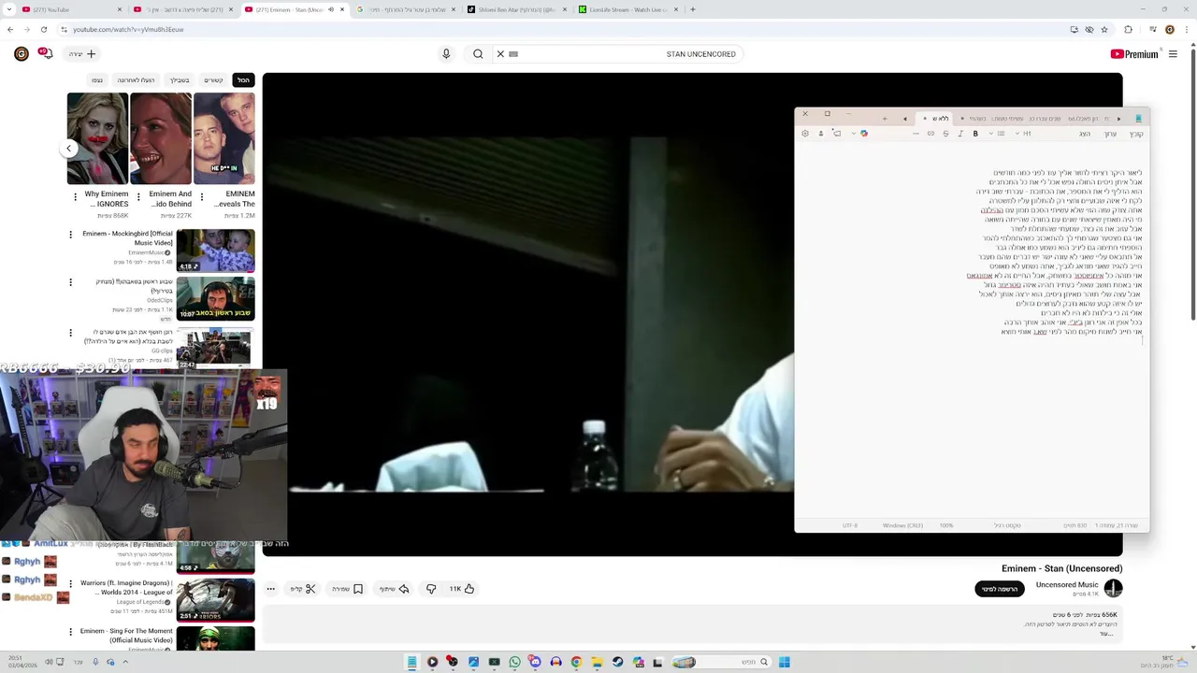
Task: Click the address bar URL
Action: coord(128,30)
